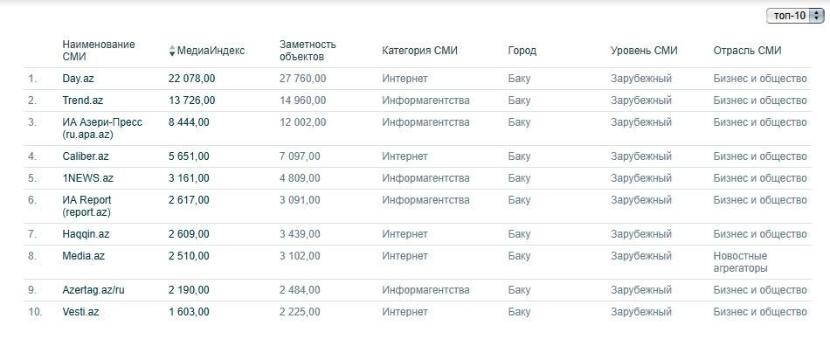This screenshot has width=830, height=360.
Task: Open the Haqqin.az media entry
Action: (86, 234)
